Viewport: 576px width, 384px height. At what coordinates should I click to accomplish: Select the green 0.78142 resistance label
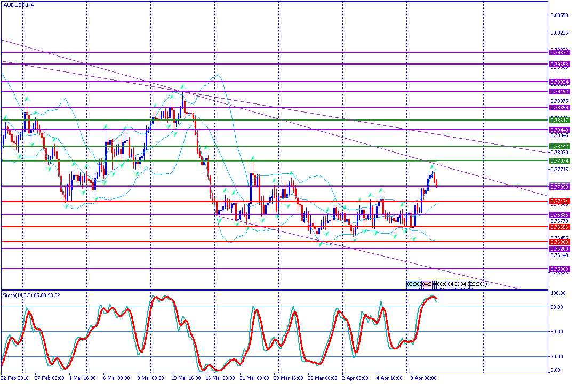pos(559,146)
